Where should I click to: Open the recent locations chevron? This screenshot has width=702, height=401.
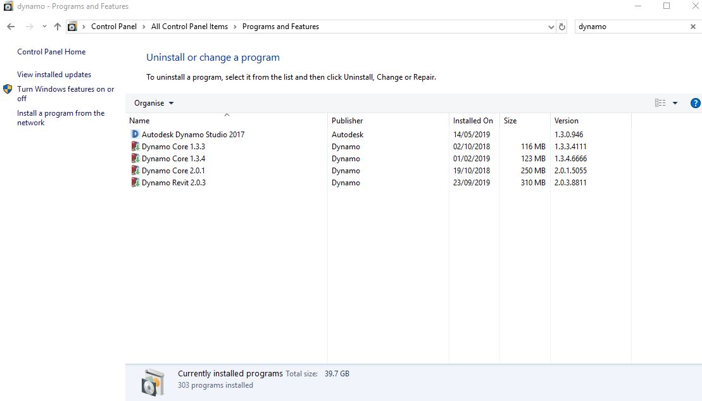tap(44, 27)
